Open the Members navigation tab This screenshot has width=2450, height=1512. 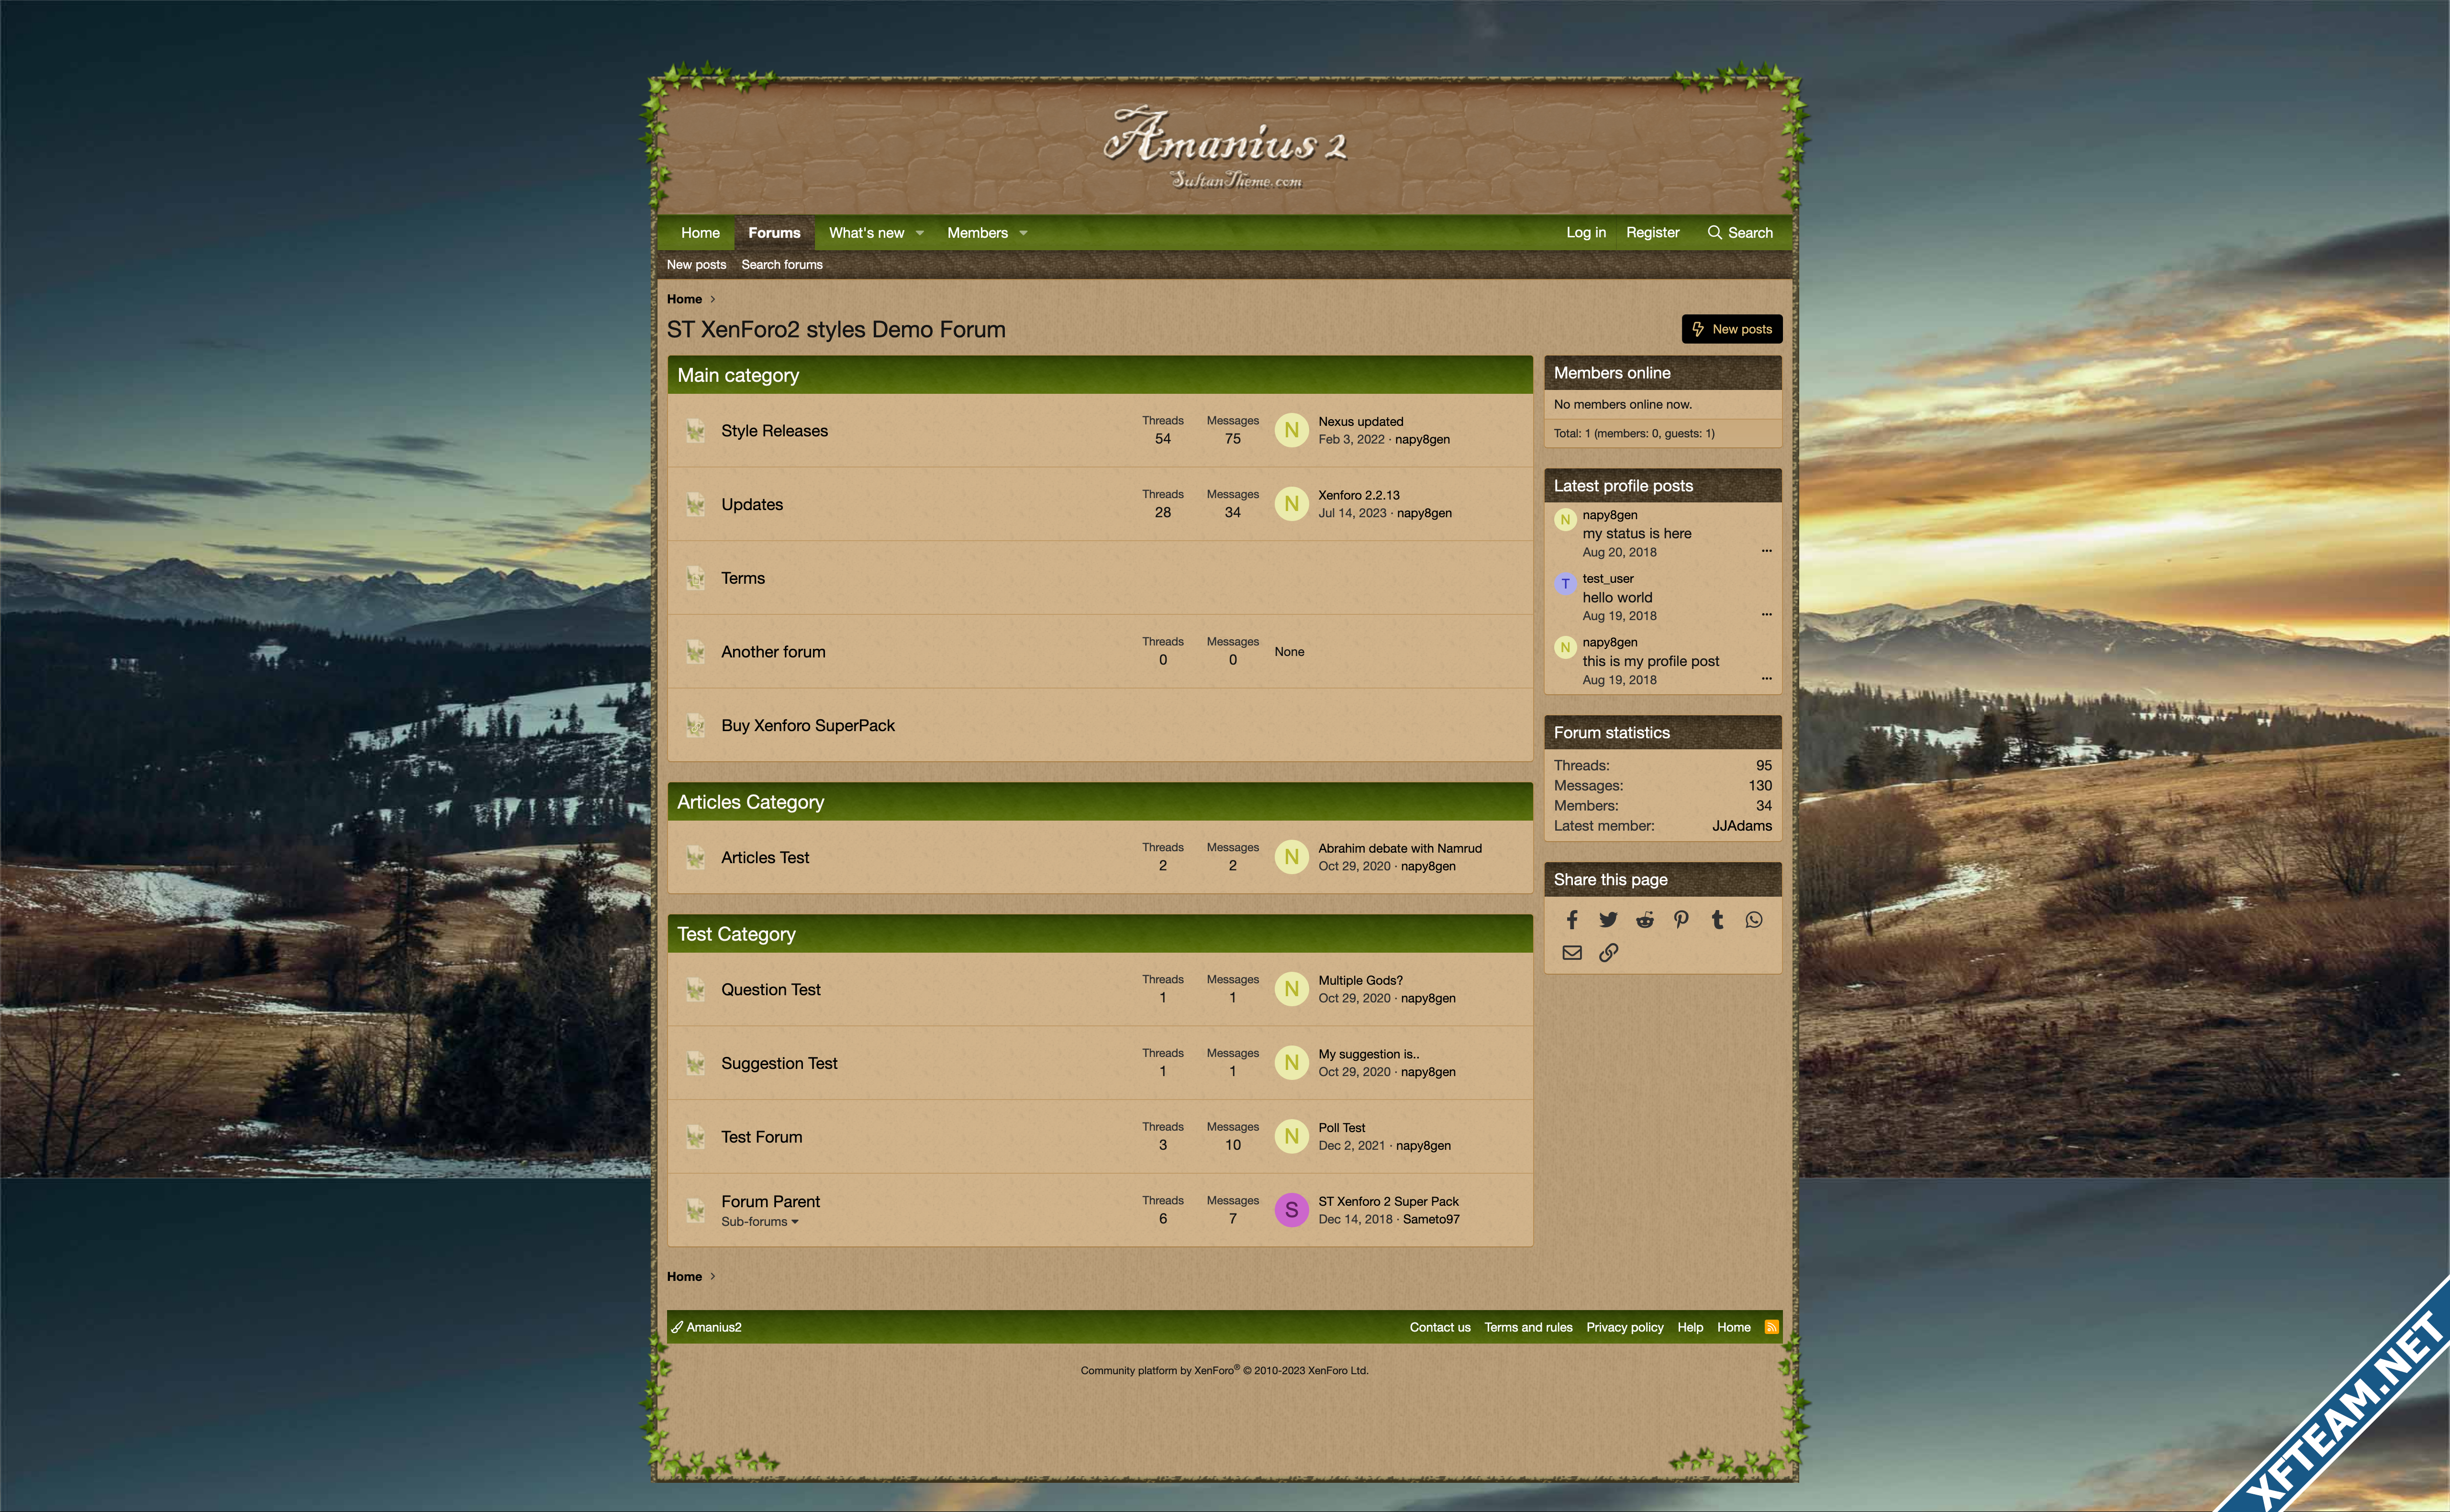tap(977, 233)
